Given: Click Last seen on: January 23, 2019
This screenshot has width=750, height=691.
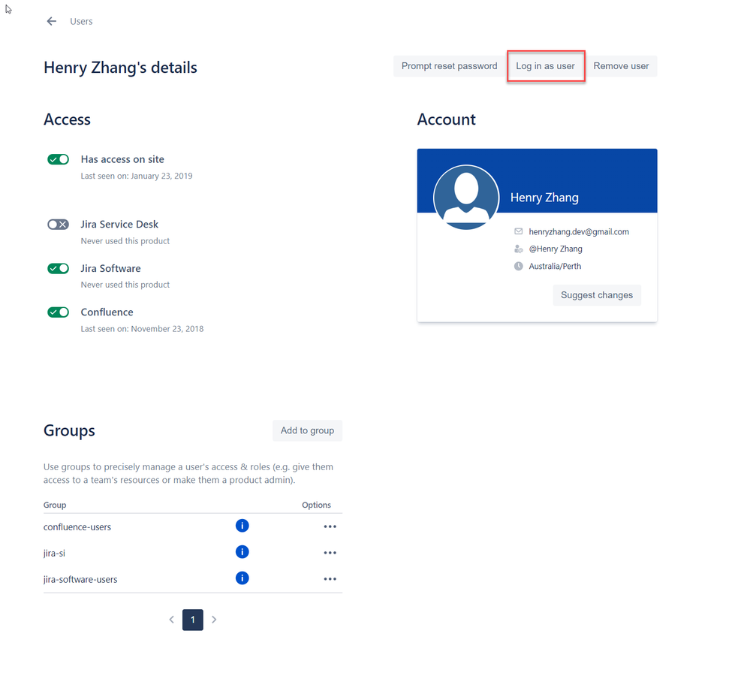Looking at the screenshot, I should 137,176.
